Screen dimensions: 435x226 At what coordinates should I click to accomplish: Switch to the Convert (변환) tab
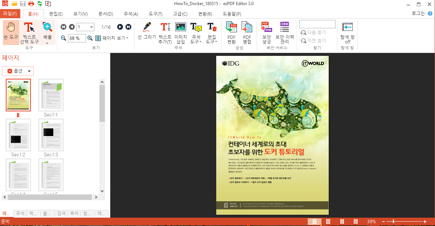205,14
